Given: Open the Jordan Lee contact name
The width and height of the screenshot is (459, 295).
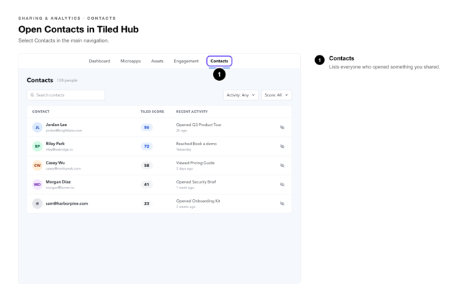Looking at the screenshot, I should click(56, 125).
